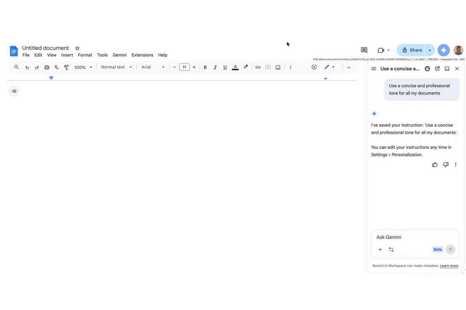
Task: Open the Learn more link
Action: pyautogui.click(x=449, y=266)
